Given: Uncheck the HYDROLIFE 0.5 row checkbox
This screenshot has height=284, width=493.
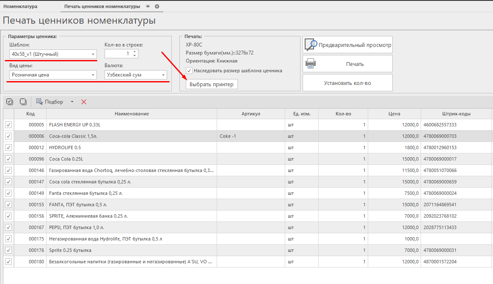Looking at the screenshot, I should 8,147.
